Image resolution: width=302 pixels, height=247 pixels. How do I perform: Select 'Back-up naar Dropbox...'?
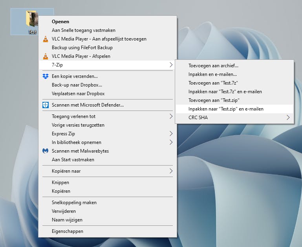[x=108, y=85]
